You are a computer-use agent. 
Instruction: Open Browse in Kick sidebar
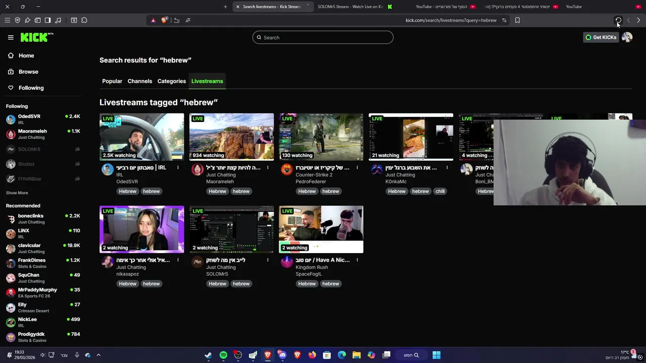coord(28,72)
